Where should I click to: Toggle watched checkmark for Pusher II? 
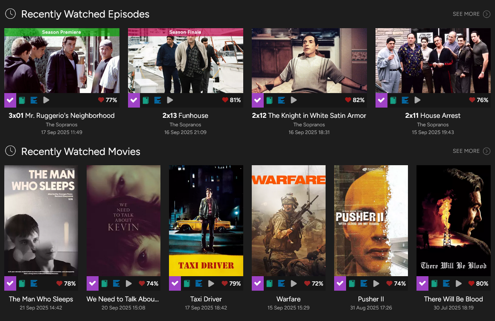[340, 283]
